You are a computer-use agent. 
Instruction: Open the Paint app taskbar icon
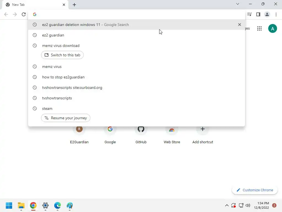70,205
